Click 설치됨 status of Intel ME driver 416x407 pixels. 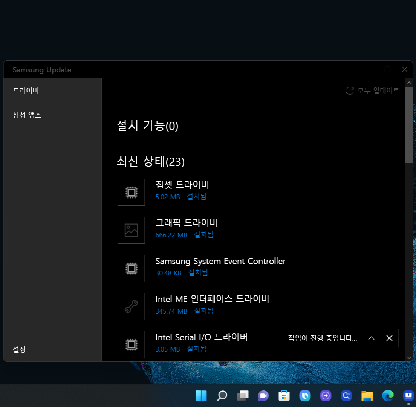point(204,311)
